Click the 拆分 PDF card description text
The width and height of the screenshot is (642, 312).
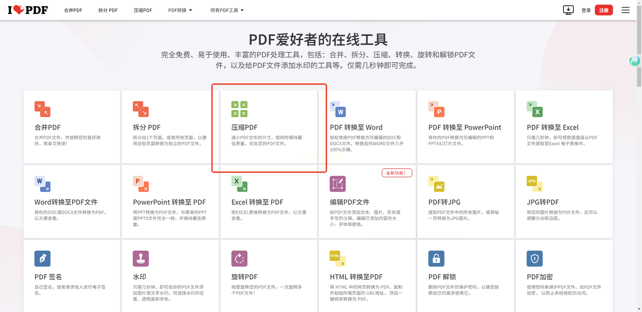point(170,141)
